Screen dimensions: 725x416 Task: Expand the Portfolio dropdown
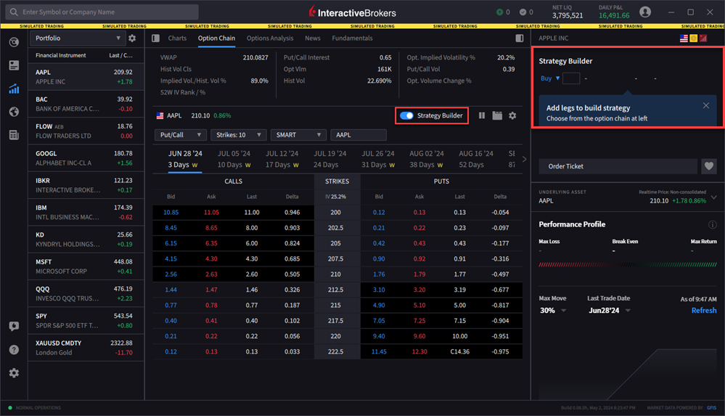click(77, 38)
